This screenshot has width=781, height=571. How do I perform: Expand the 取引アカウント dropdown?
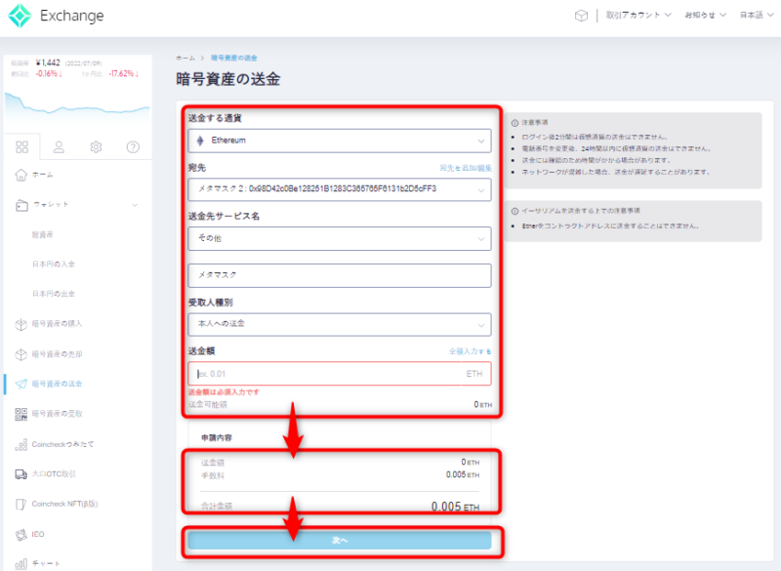pyautogui.click(x=638, y=16)
